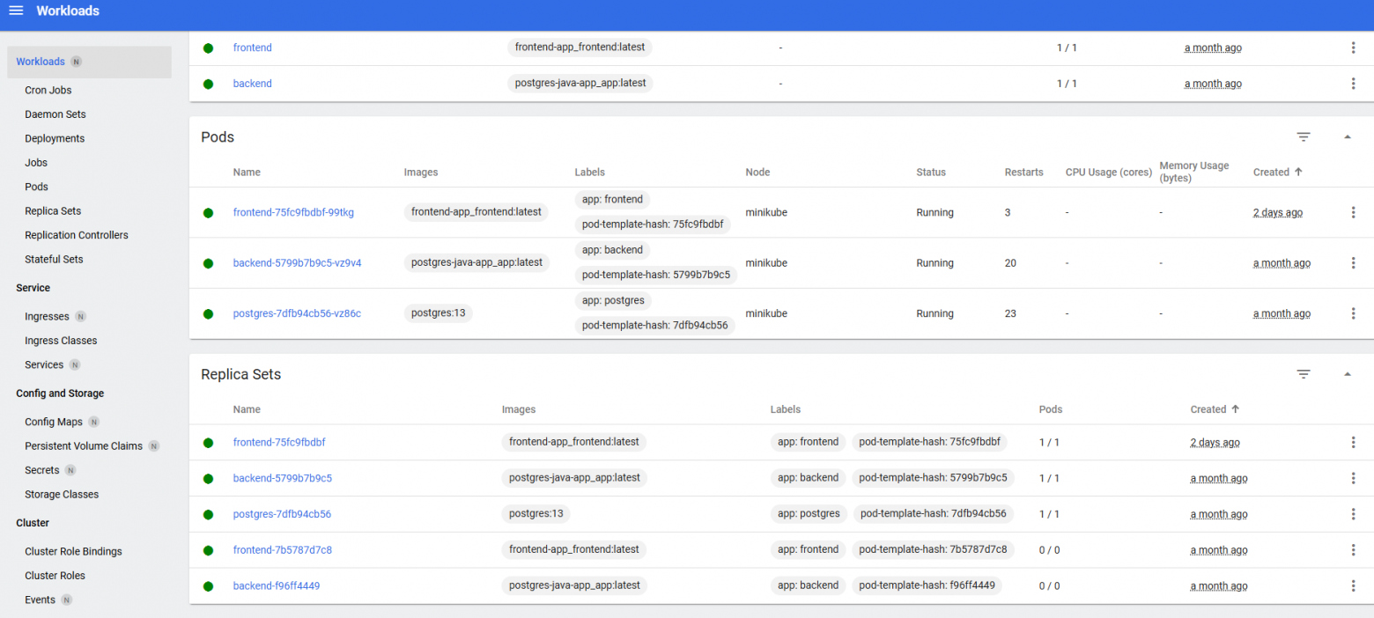The width and height of the screenshot is (1374, 618).
Task: Open actions menu for the backend deployment
Action: click(1354, 83)
